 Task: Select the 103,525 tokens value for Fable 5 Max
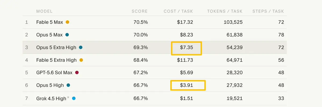click(233, 22)
